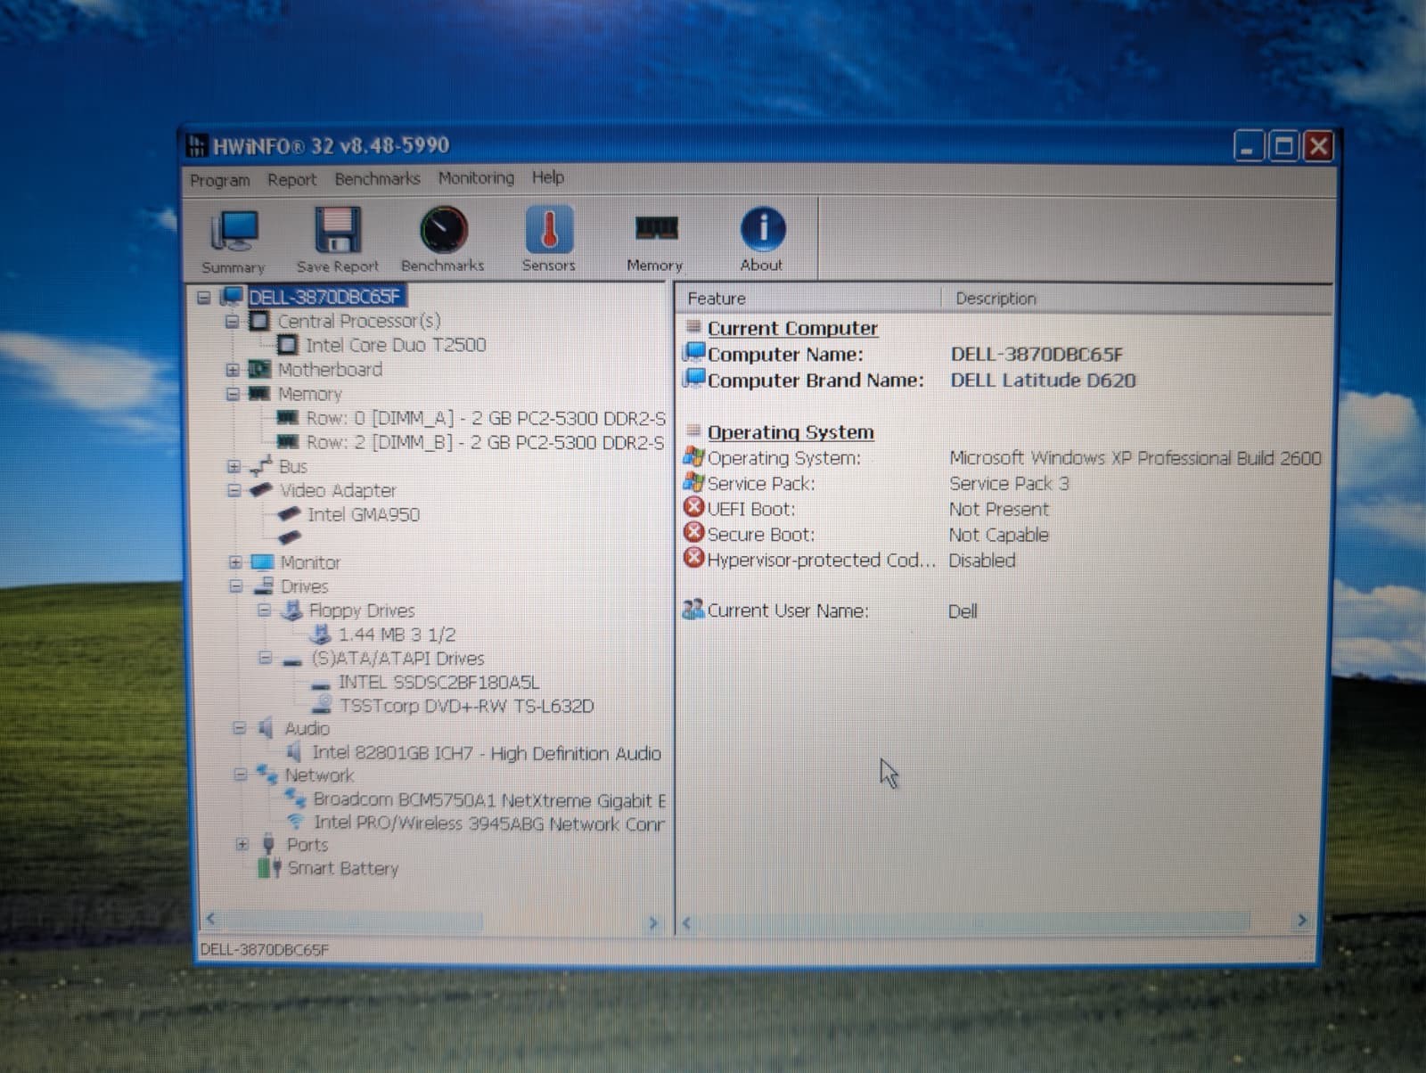Click the tree pane left scroll arrow
The image size is (1426, 1073).
pos(210,919)
